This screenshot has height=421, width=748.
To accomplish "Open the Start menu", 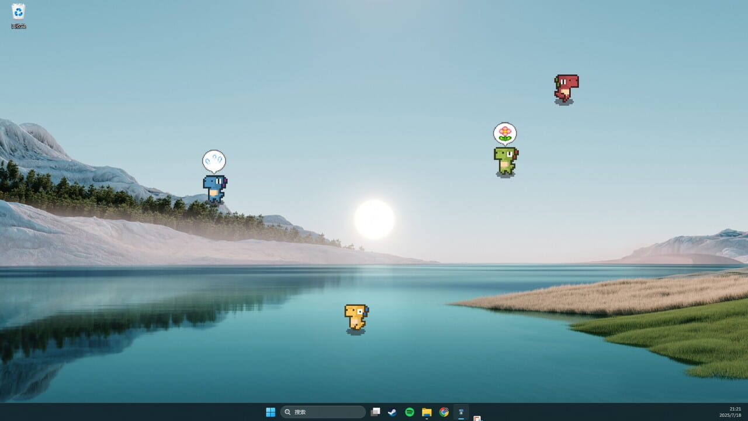I will 270,412.
